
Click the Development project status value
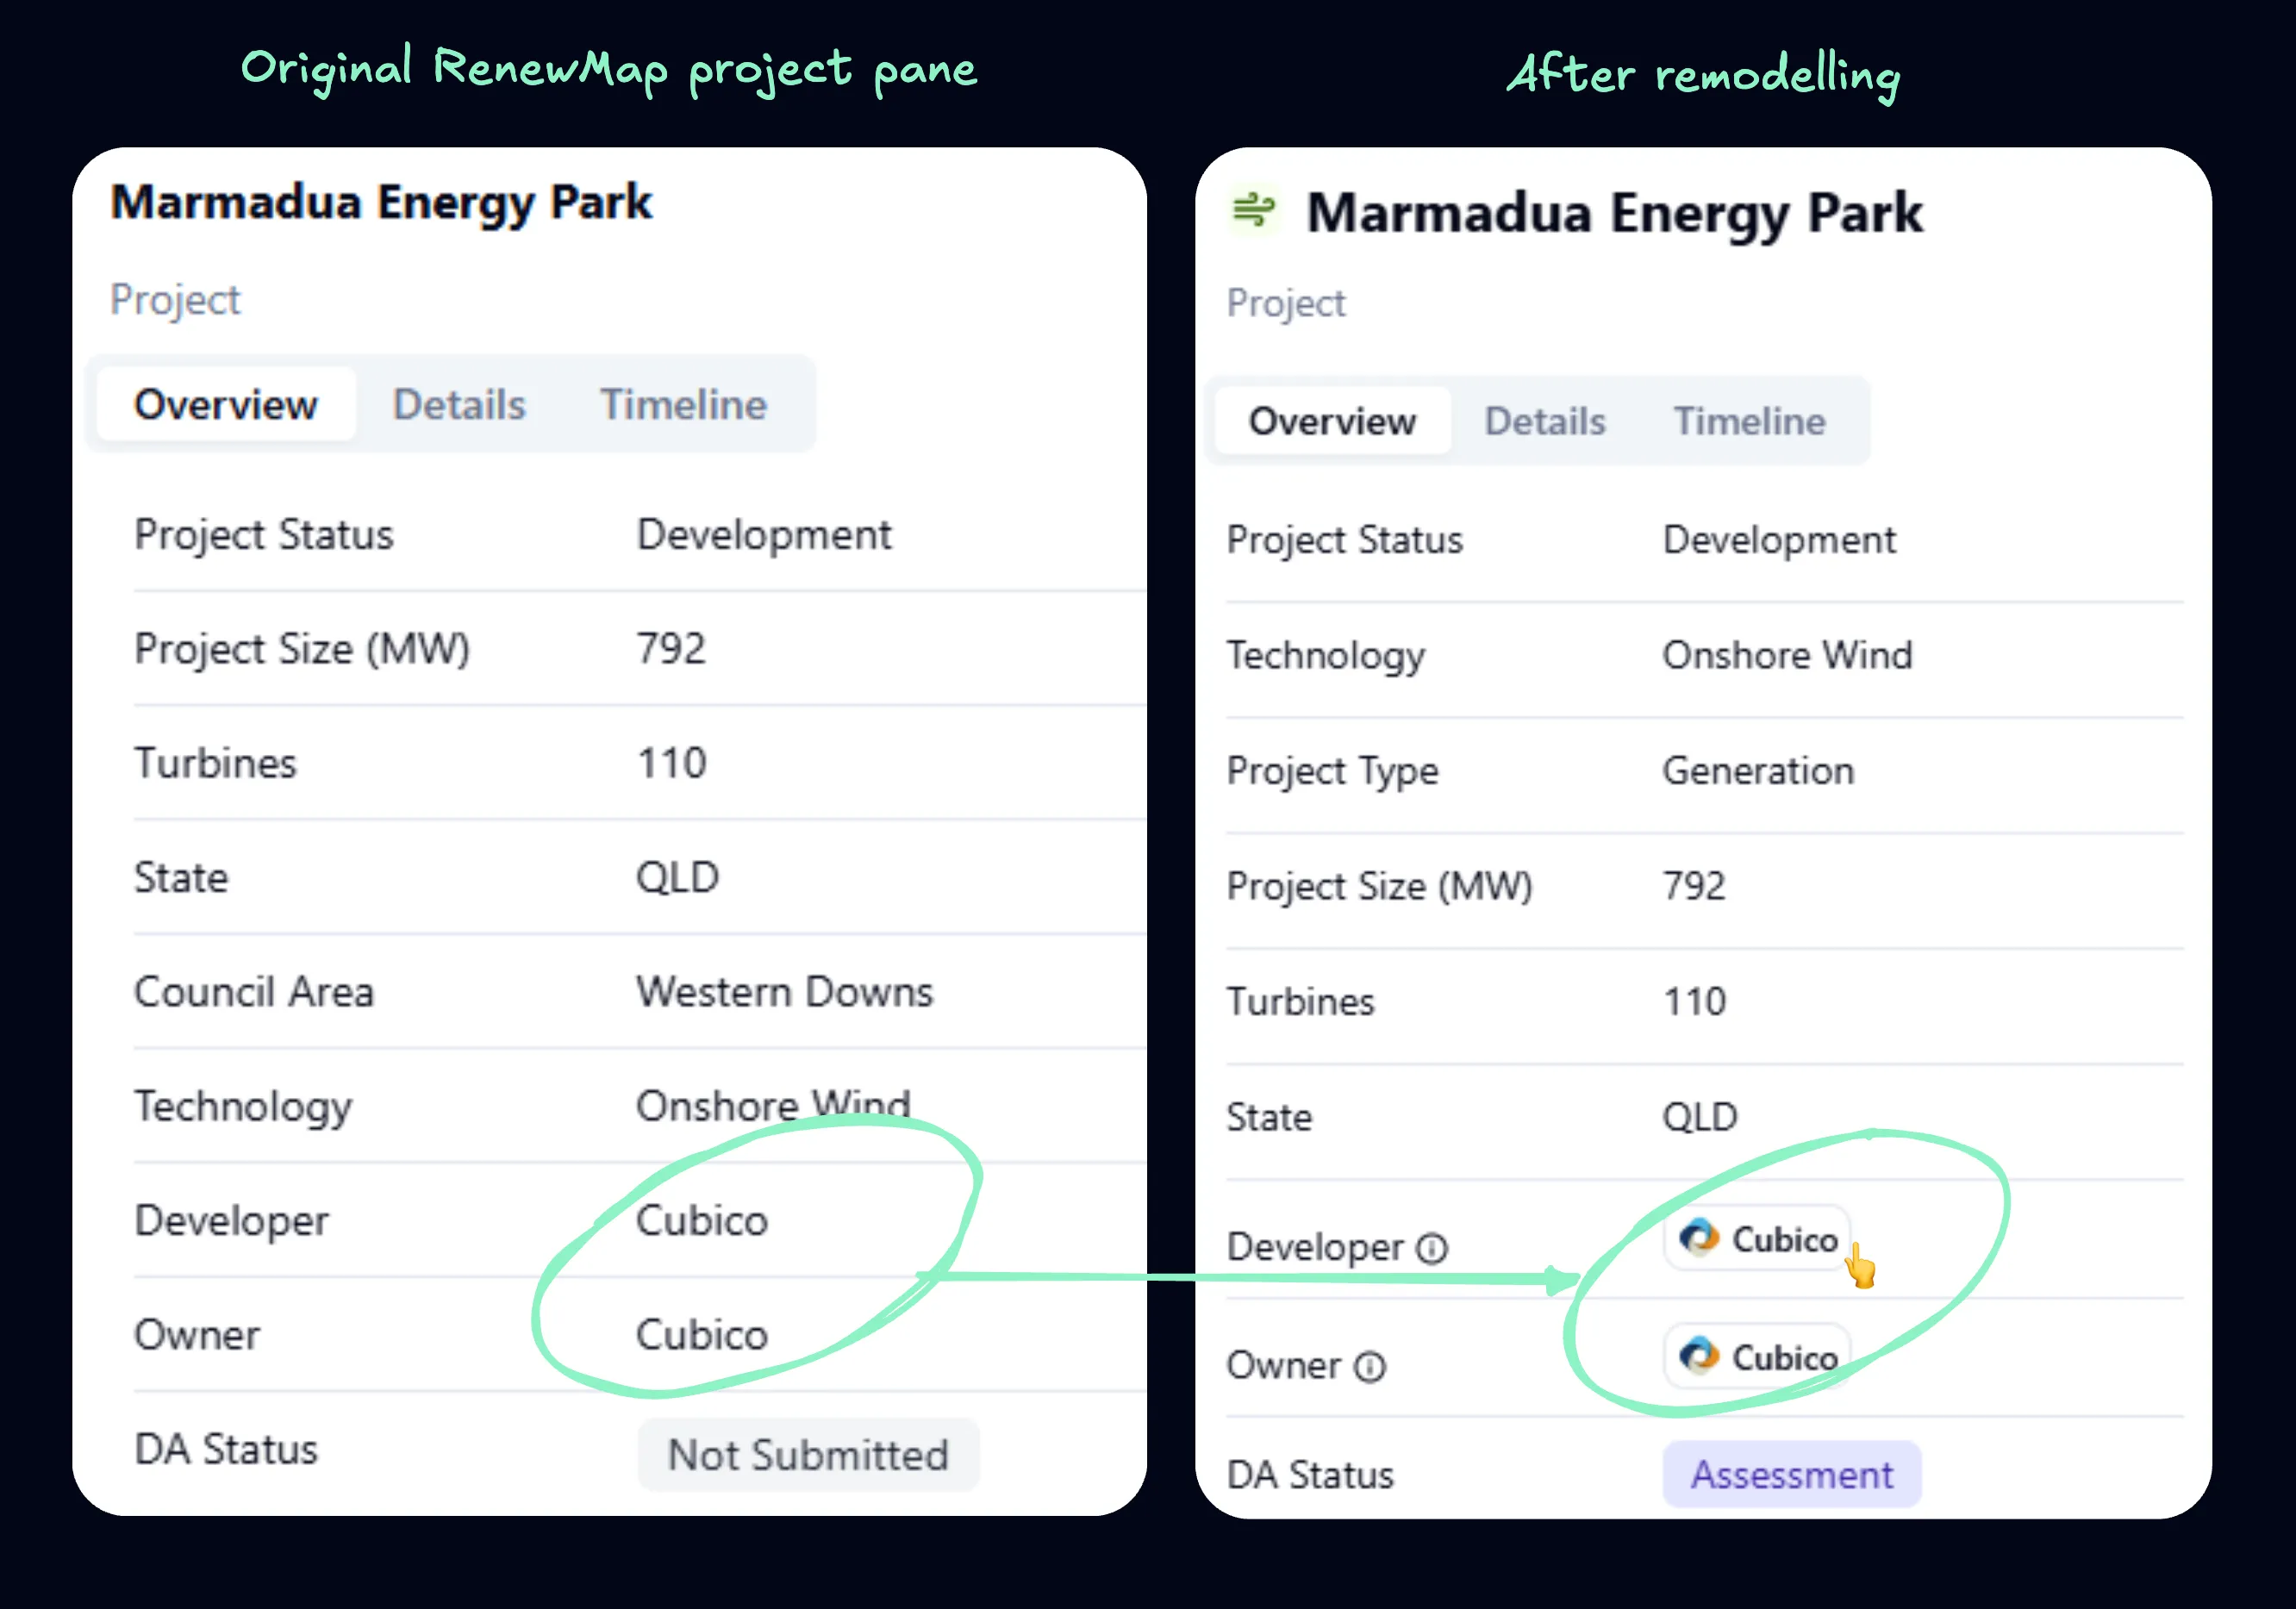coord(764,534)
